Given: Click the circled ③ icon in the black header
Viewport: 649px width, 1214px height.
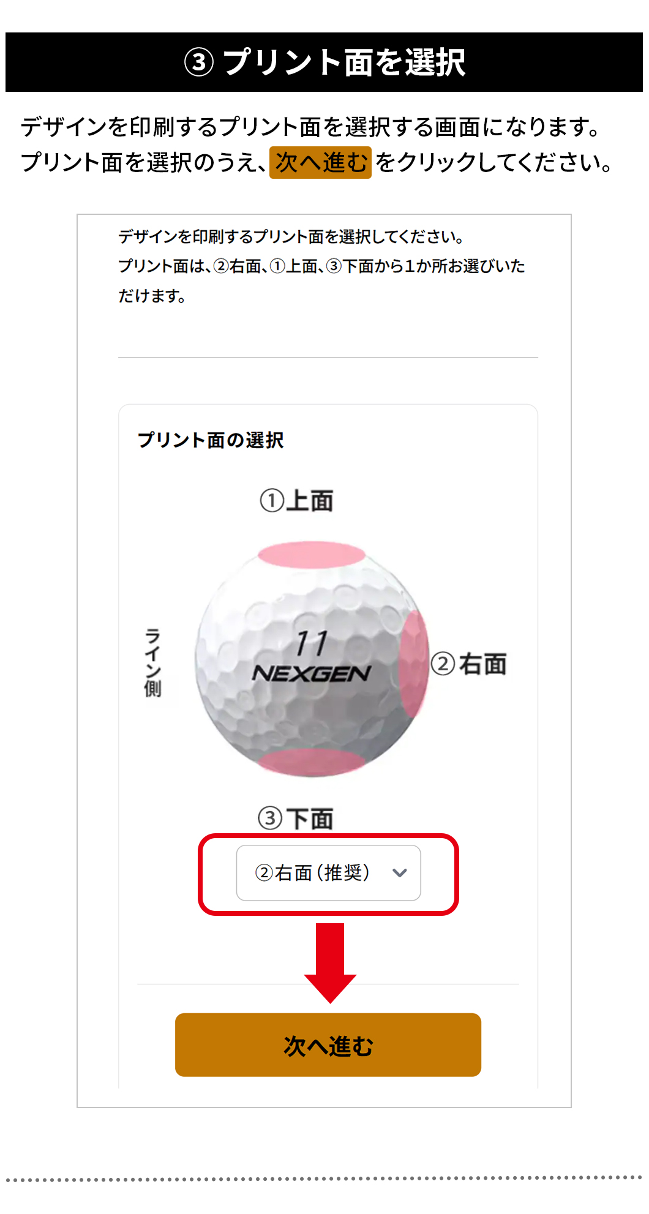Looking at the screenshot, I should point(199,62).
